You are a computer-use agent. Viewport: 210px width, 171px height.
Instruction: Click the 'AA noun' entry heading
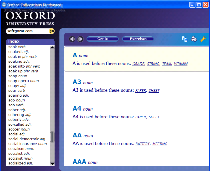[83, 135]
